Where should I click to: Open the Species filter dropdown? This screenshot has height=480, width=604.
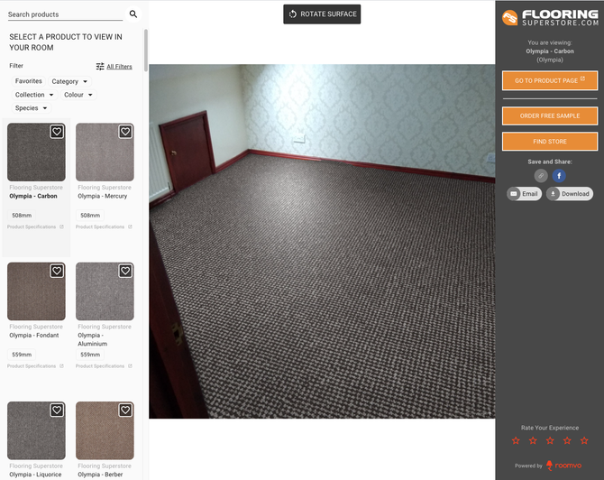point(31,108)
